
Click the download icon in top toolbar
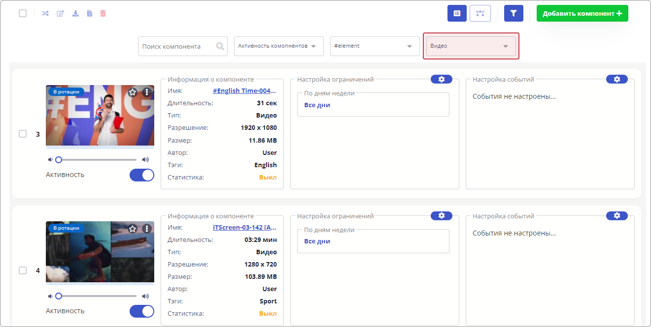(75, 13)
